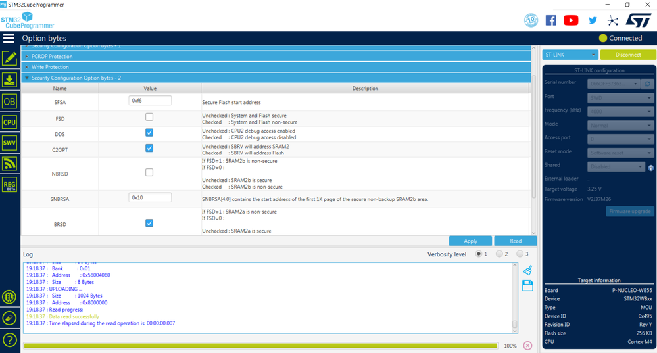Save the log with the floppy disk icon
Image resolution: width=657 pixels, height=353 pixels.
coord(527,285)
